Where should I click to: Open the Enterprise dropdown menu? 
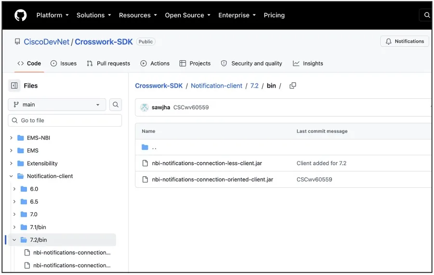[x=237, y=15]
